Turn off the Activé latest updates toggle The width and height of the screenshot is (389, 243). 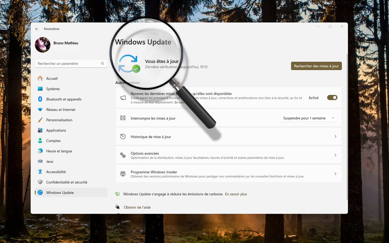[332, 98]
